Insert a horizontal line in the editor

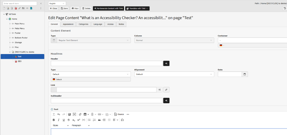(x=128, y=114)
